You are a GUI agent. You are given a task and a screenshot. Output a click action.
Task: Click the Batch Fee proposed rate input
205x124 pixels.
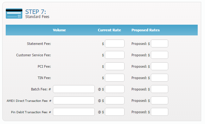(159, 89)
